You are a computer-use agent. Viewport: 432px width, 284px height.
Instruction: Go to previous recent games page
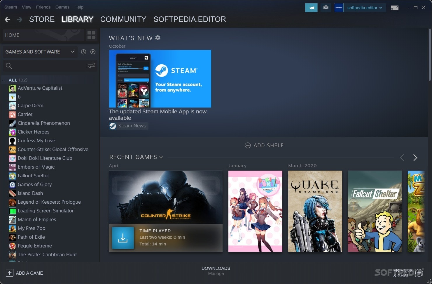coord(402,158)
